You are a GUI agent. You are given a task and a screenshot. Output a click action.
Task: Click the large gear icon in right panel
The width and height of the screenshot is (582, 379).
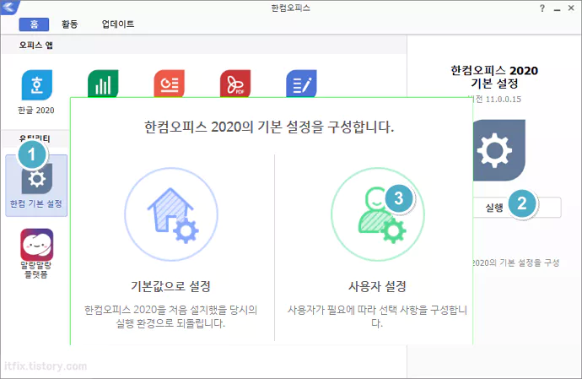[498, 150]
